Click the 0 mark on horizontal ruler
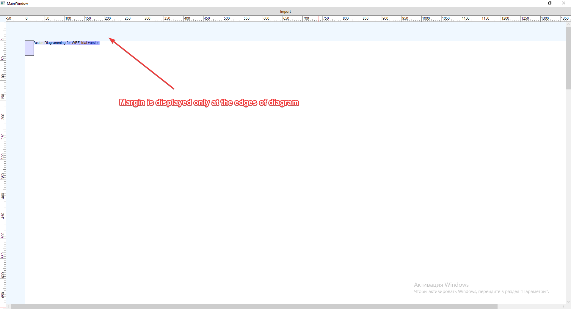This screenshot has width=571, height=309. pyautogui.click(x=26, y=19)
